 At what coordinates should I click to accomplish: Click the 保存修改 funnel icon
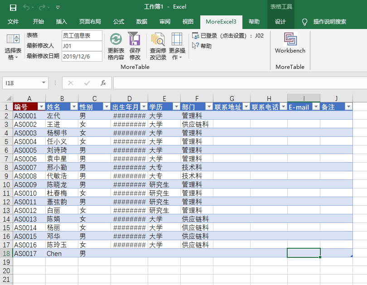(x=135, y=39)
